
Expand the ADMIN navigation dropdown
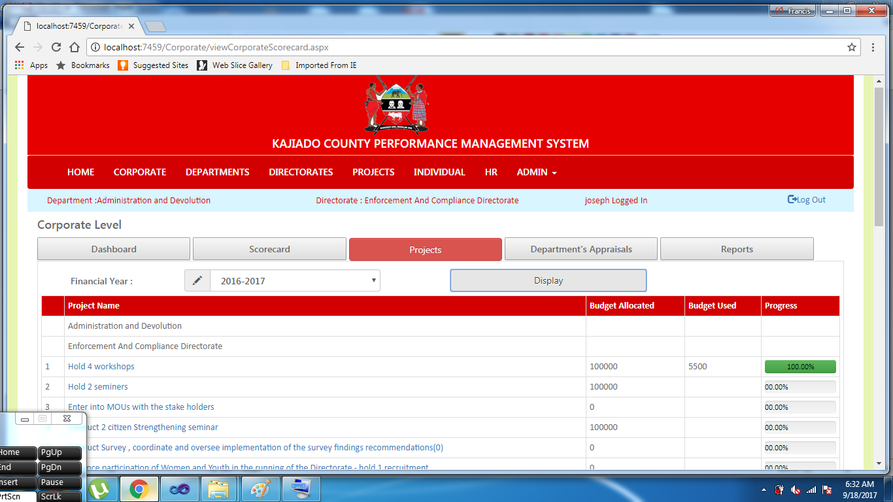537,172
